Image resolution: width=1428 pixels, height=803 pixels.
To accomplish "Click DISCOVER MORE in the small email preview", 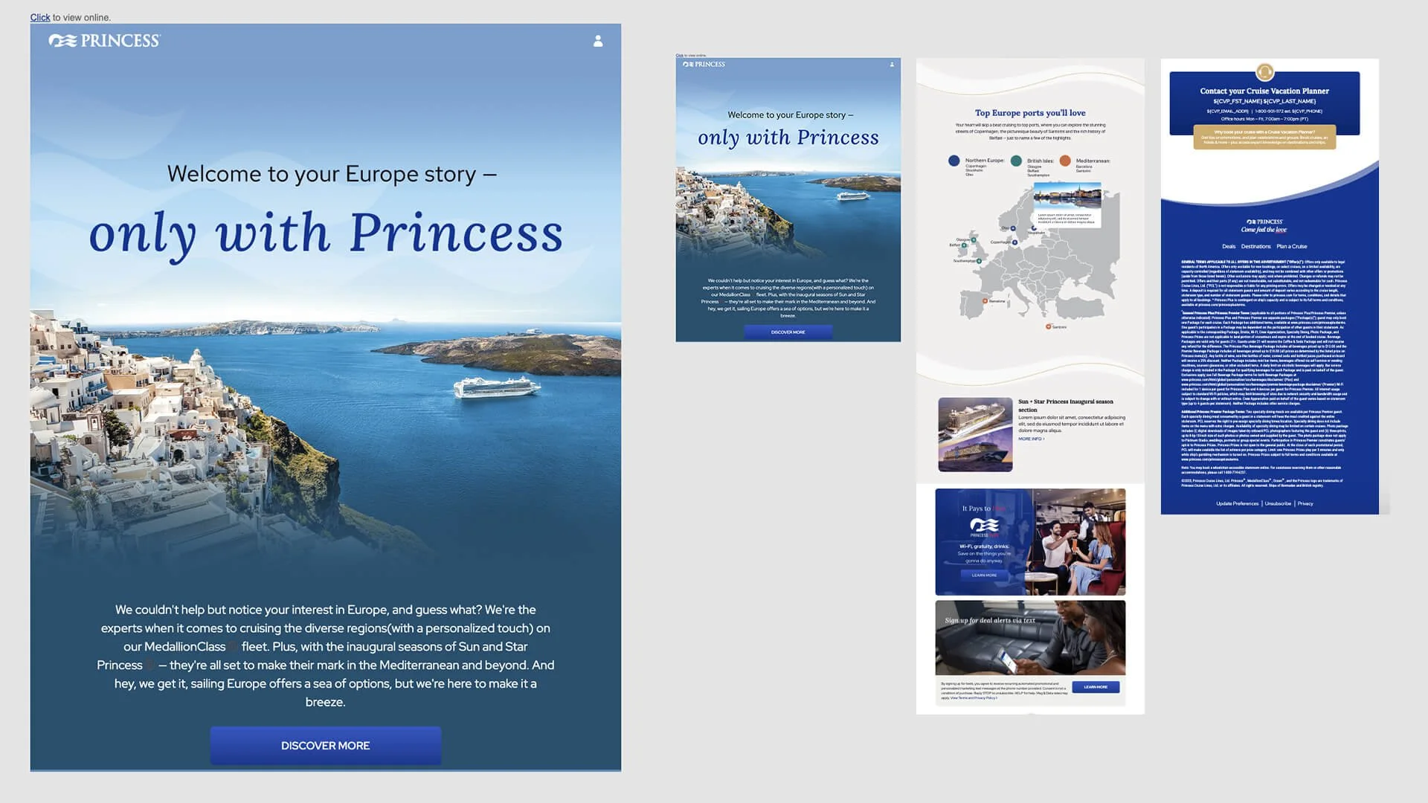I will pyautogui.click(x=788, y=332).
